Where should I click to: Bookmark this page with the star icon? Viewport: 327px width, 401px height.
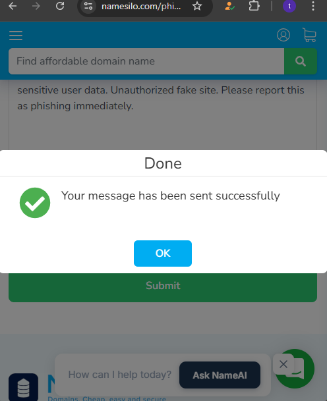click(x=197, y=6)
